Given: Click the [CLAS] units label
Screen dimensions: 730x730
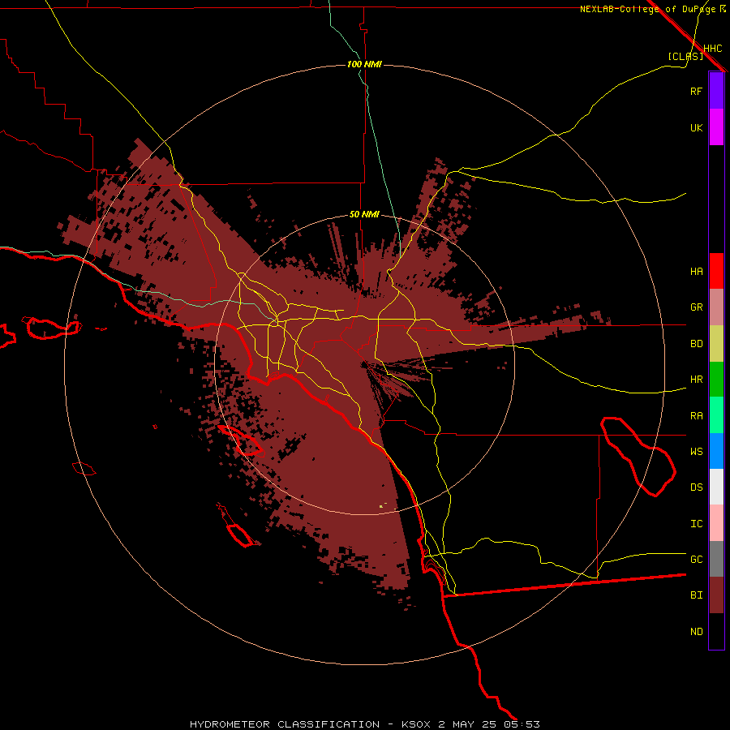Looking at the screenshot, I should 685,57.
